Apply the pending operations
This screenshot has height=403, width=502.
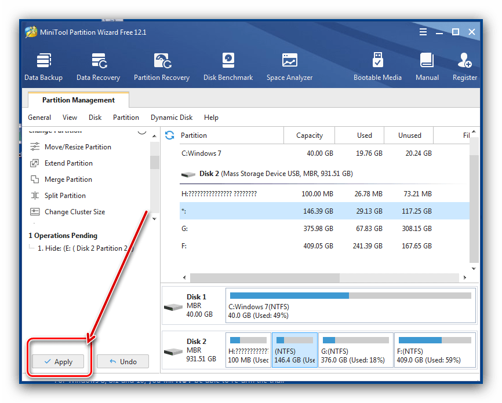point(58,361)
